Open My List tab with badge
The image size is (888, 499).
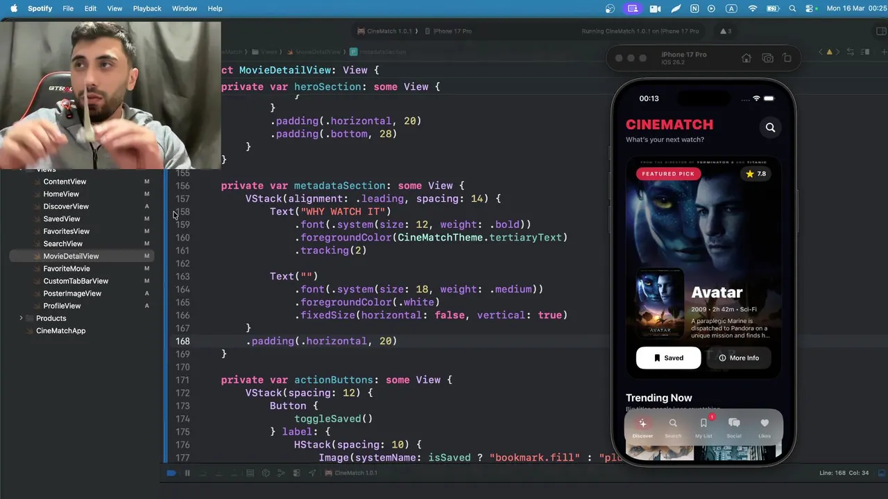(x=703, y=428)
